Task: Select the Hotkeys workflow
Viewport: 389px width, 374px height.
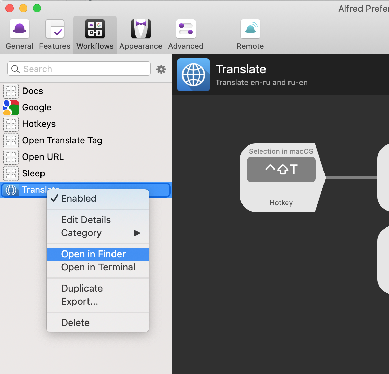Action: [x=86, y=124]
